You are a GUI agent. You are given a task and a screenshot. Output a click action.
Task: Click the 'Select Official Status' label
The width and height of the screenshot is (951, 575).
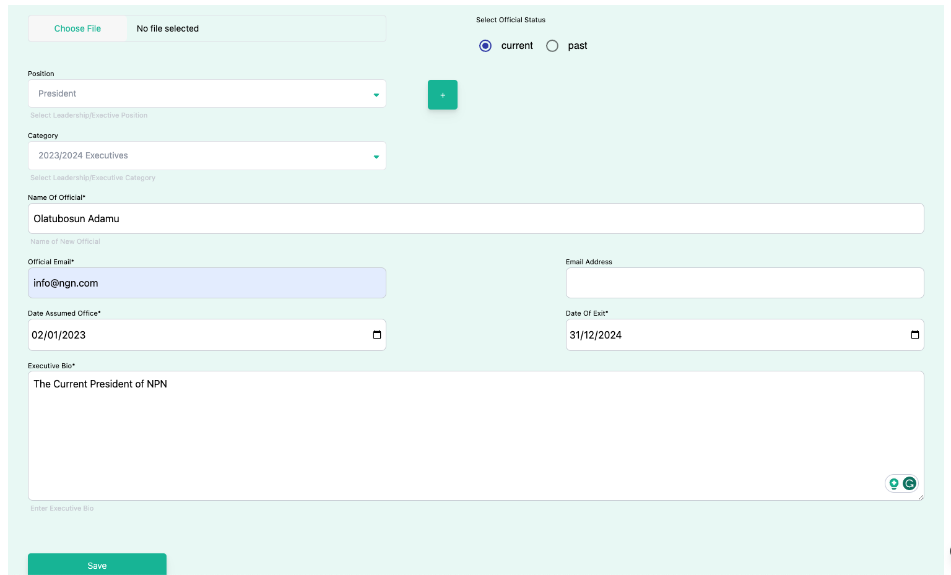point(511,20)
